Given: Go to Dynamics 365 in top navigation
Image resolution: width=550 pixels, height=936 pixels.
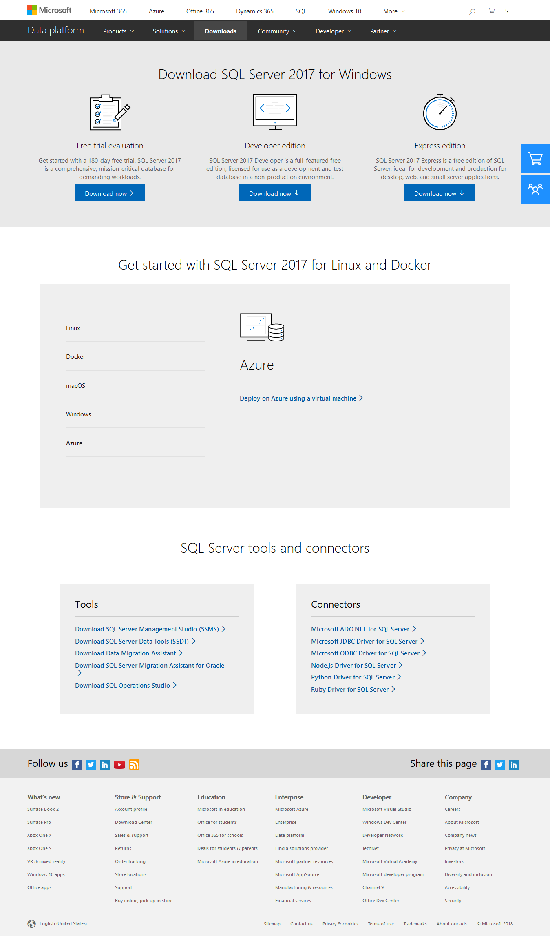Looking at the screenshot, I should pyautogui.click(x=255, y=11).
